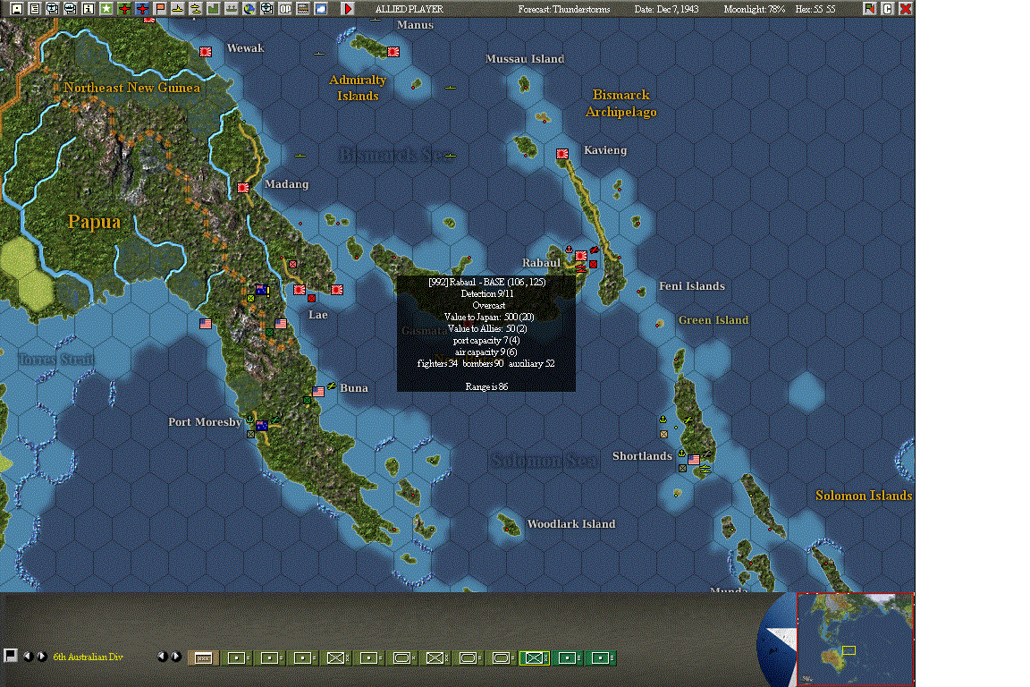Click the US flag at Buna
This screenshot has height=687, width=1030.
point(318,391)
